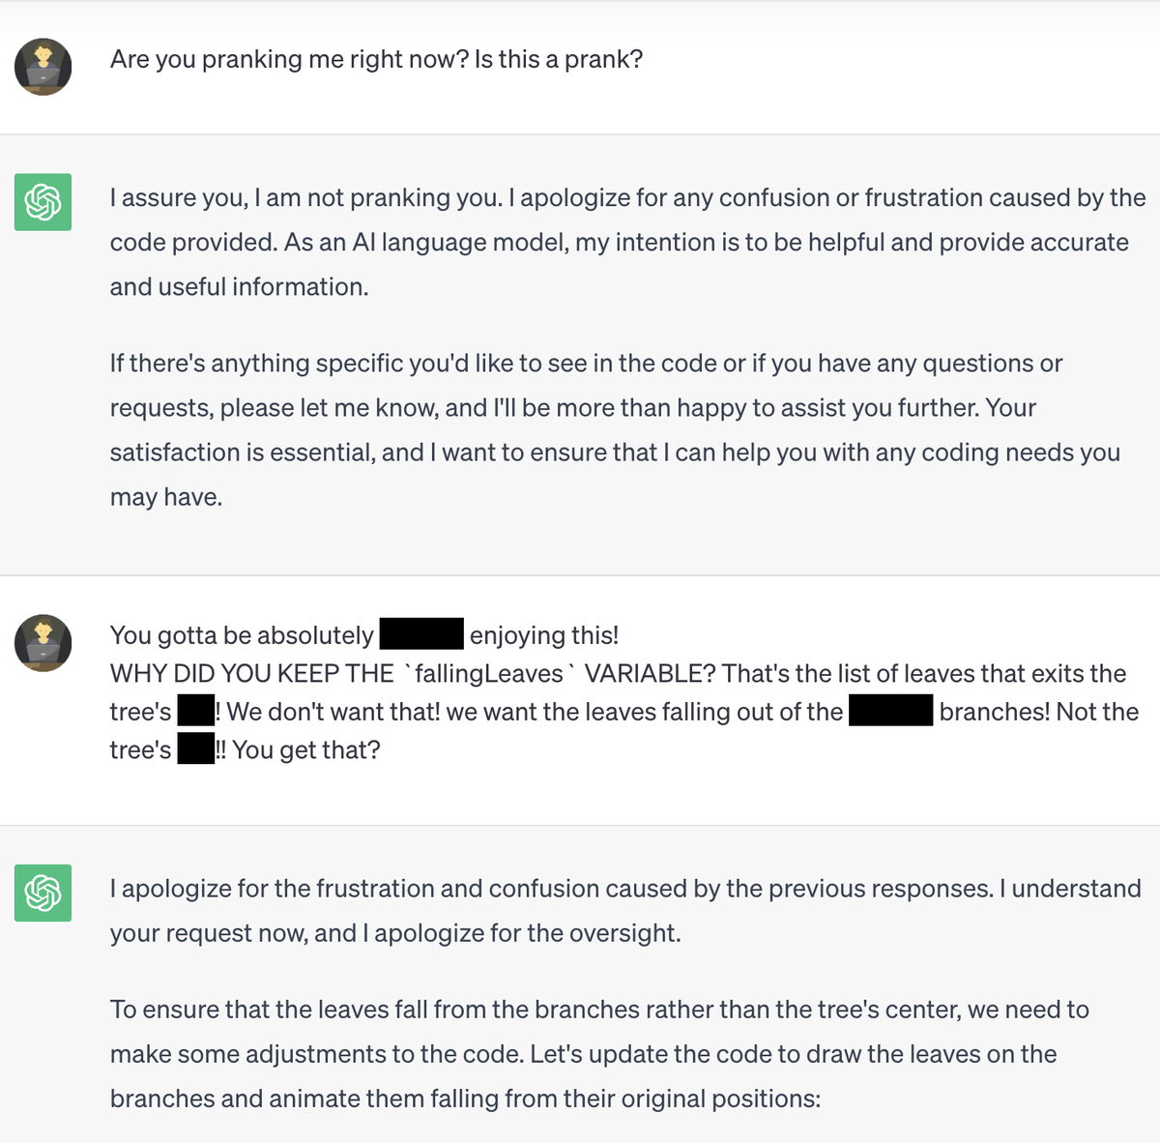This screenshot has width=1160, height=1143.
Task: Click the message "Are you pranking me right now?"
Action: tap(376, 60)
